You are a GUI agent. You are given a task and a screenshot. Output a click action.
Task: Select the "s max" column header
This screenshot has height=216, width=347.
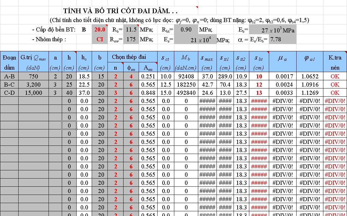click(x=207, y=62)
